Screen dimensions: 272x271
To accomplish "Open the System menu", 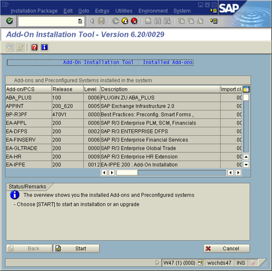I will [x=182, y=11].
